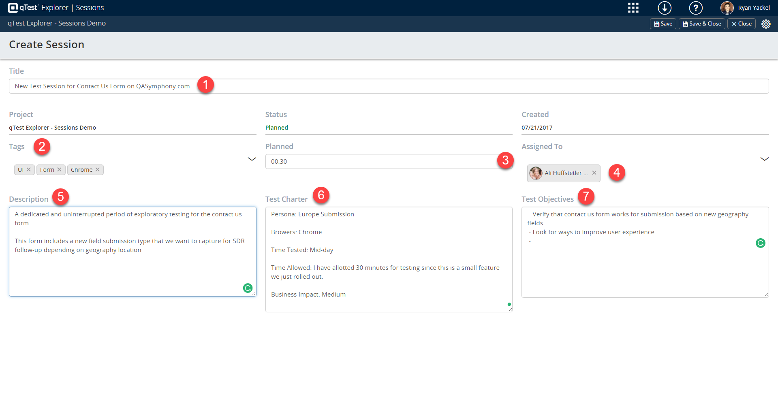Viewport: 778px width, 410px height.
Task: Click the download icon in header
Action: point(665,8)
